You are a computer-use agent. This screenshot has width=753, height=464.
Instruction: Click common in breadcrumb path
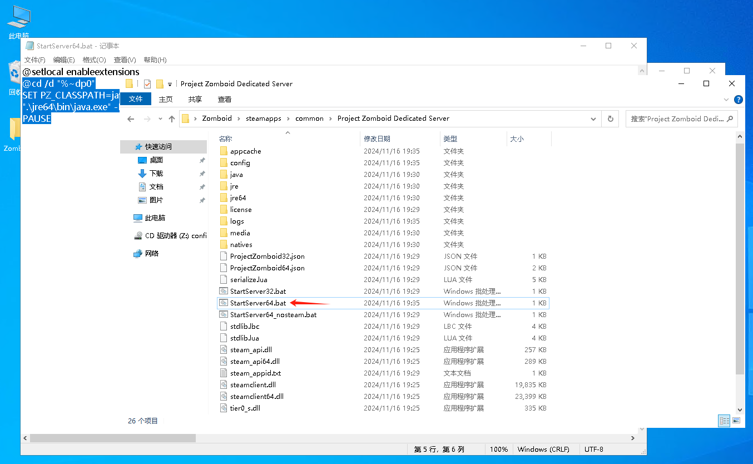[x=309, y=119]
